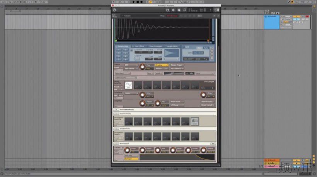Open the DFD source mode dropdown
The image size is (317, 177).
coord(131,65)
